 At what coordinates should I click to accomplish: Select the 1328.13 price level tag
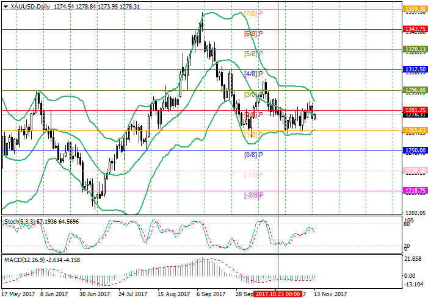(x=415, y=49)
